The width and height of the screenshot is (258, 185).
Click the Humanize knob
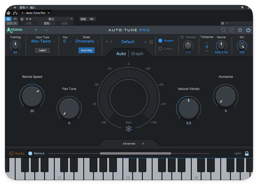click(226, 96)
